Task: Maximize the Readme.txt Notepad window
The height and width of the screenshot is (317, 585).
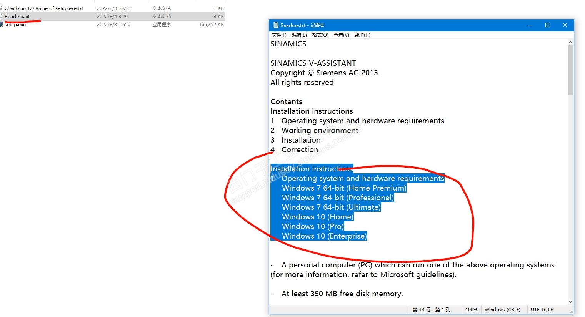Action: 547,25
